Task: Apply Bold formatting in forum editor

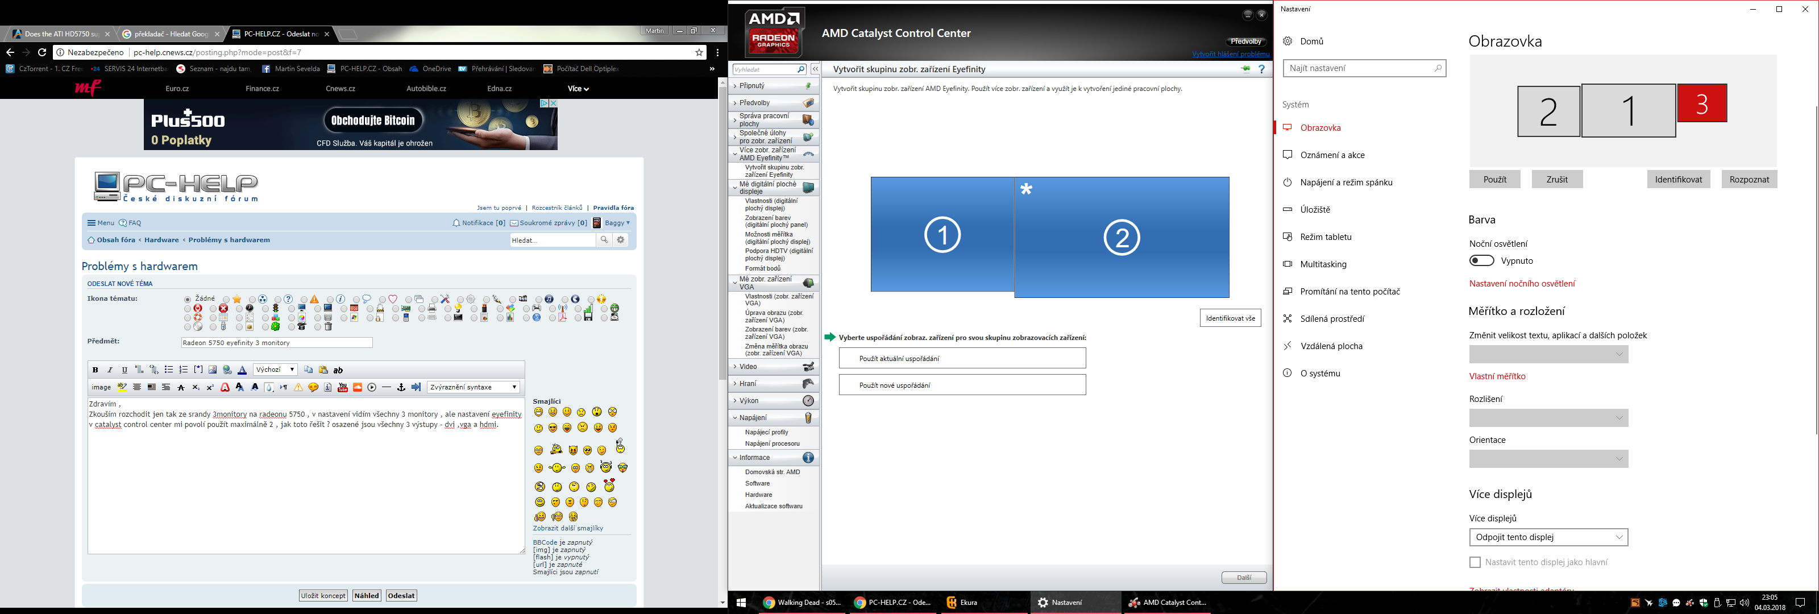Action: tap(95, 370)
